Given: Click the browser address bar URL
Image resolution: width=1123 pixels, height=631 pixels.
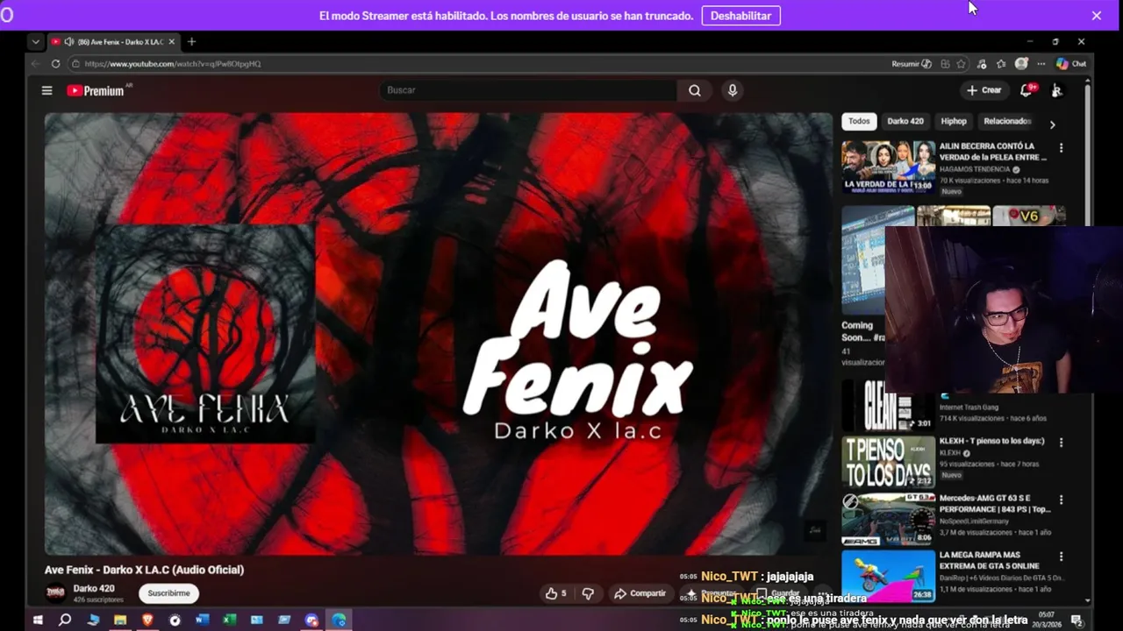Looking at the screenshot, I should [173, 64].
